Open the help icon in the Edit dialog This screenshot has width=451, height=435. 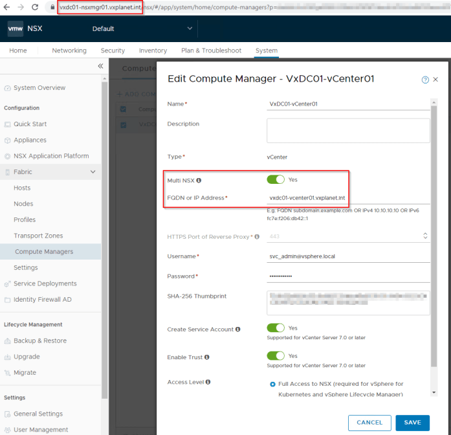425,80
